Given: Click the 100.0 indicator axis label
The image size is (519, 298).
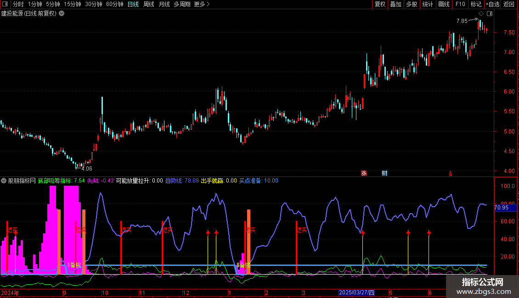Looking at the screenshot, I should tap(508, 186).
